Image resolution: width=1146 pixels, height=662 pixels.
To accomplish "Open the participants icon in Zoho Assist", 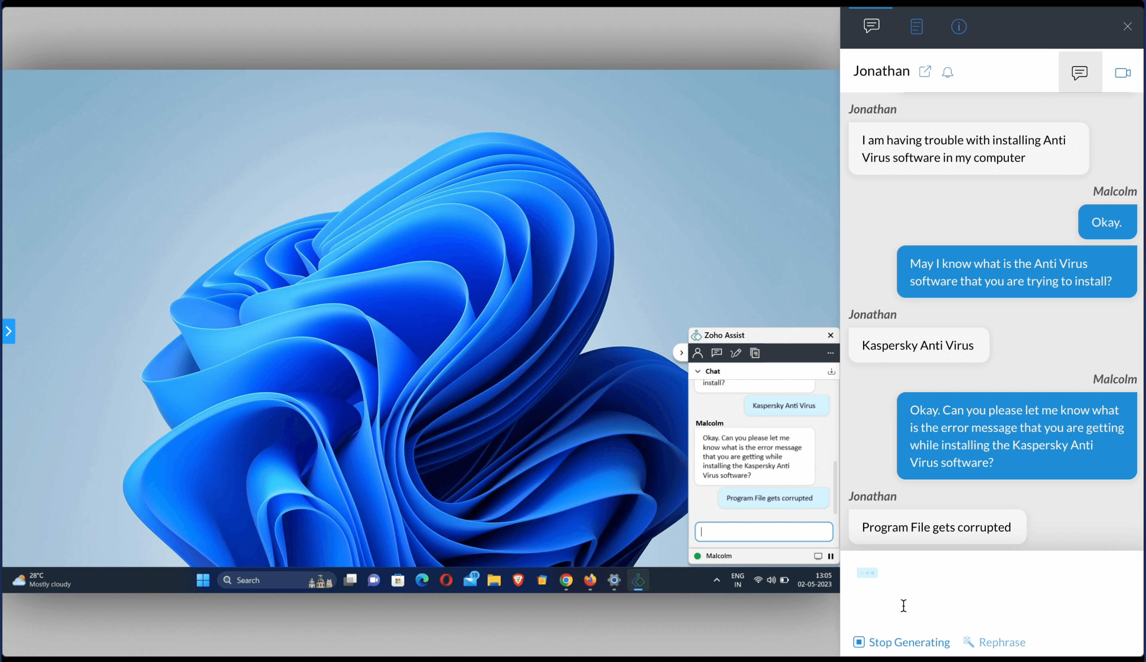I will point(698,353).
